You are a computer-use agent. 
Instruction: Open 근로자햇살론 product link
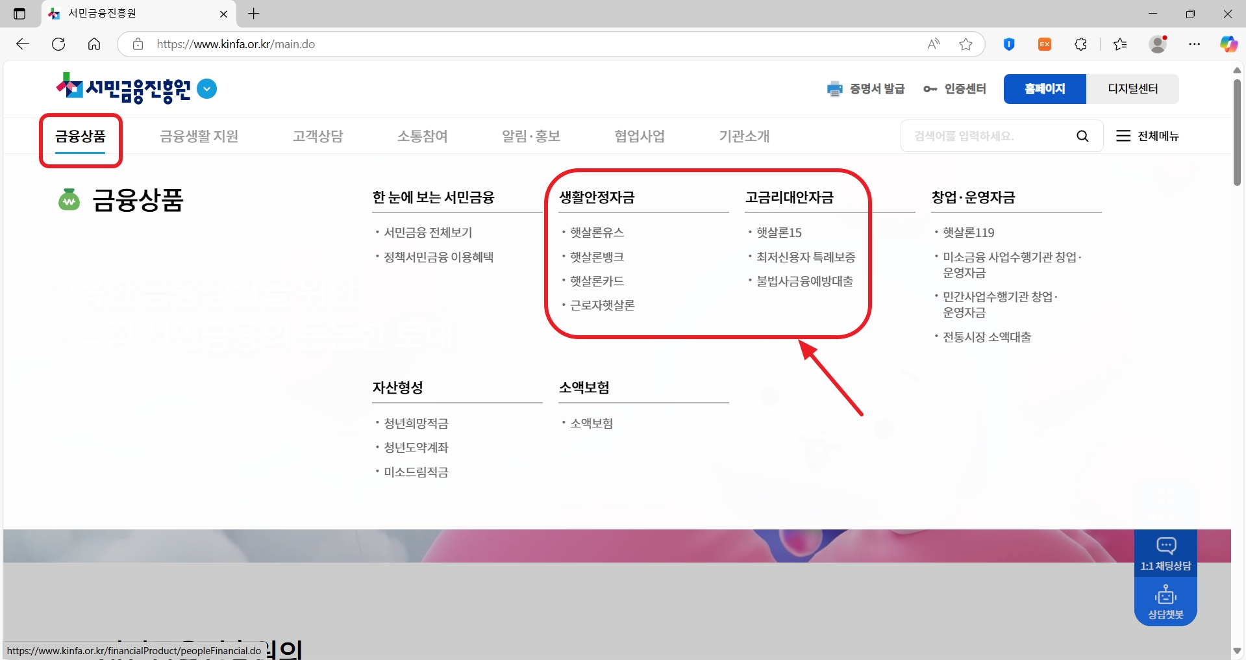pyautogui.click(x=602, y=305)
